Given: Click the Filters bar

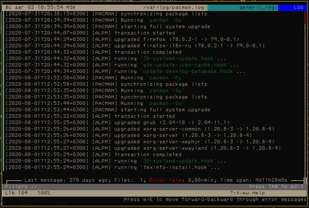Looking at the screenshot, I should coord(154,187).
